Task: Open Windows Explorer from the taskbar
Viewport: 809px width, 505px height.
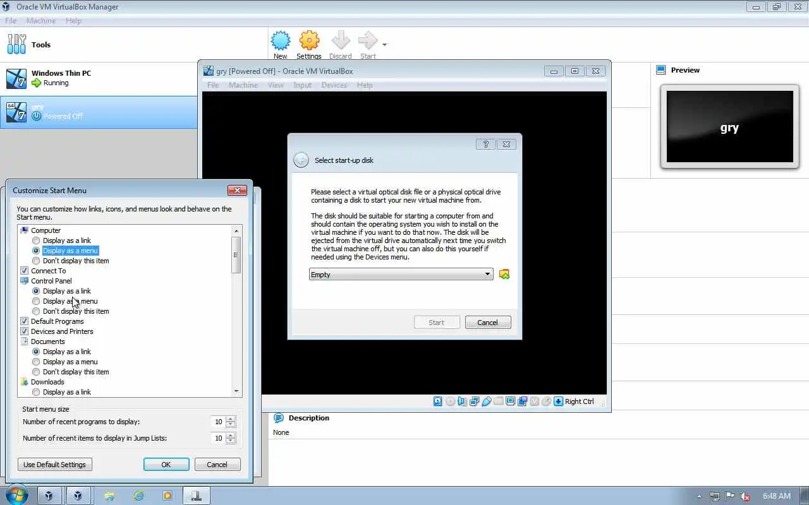Action: pyautogui.click(x=109, y=496)
